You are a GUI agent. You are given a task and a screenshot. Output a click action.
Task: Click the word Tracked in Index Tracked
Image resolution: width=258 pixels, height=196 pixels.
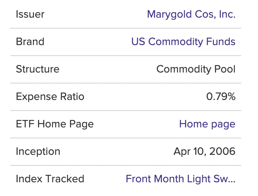click(65, 179)
